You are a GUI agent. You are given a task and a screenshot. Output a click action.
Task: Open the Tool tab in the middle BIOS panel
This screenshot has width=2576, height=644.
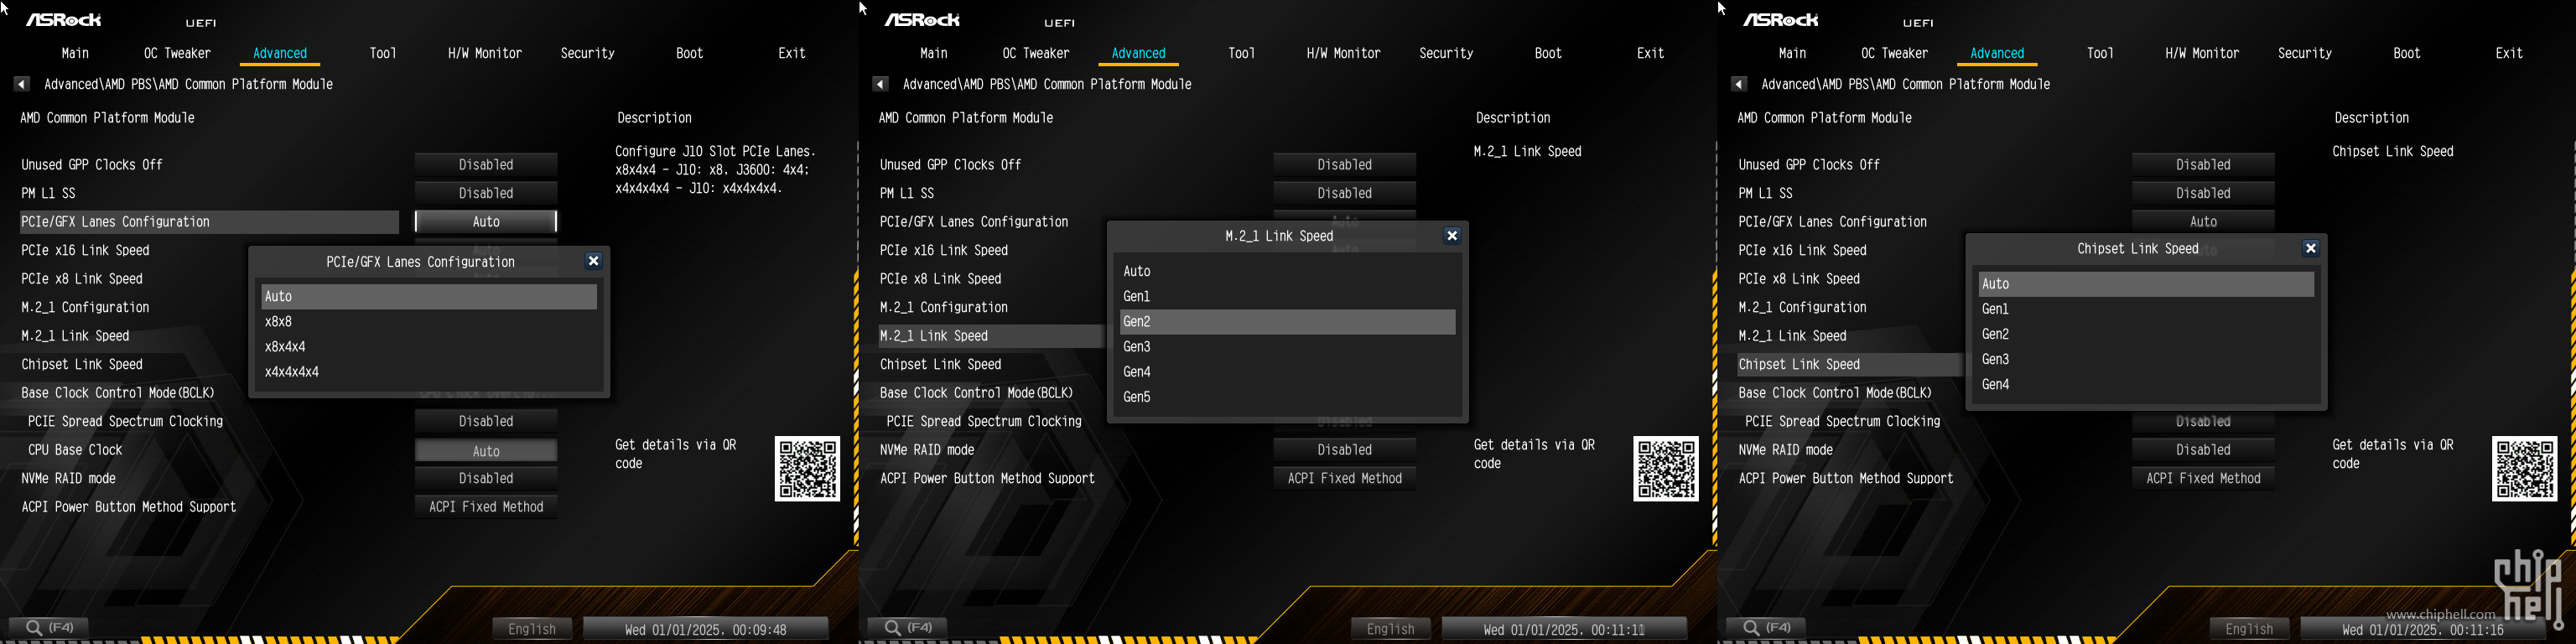point(1241,53)
